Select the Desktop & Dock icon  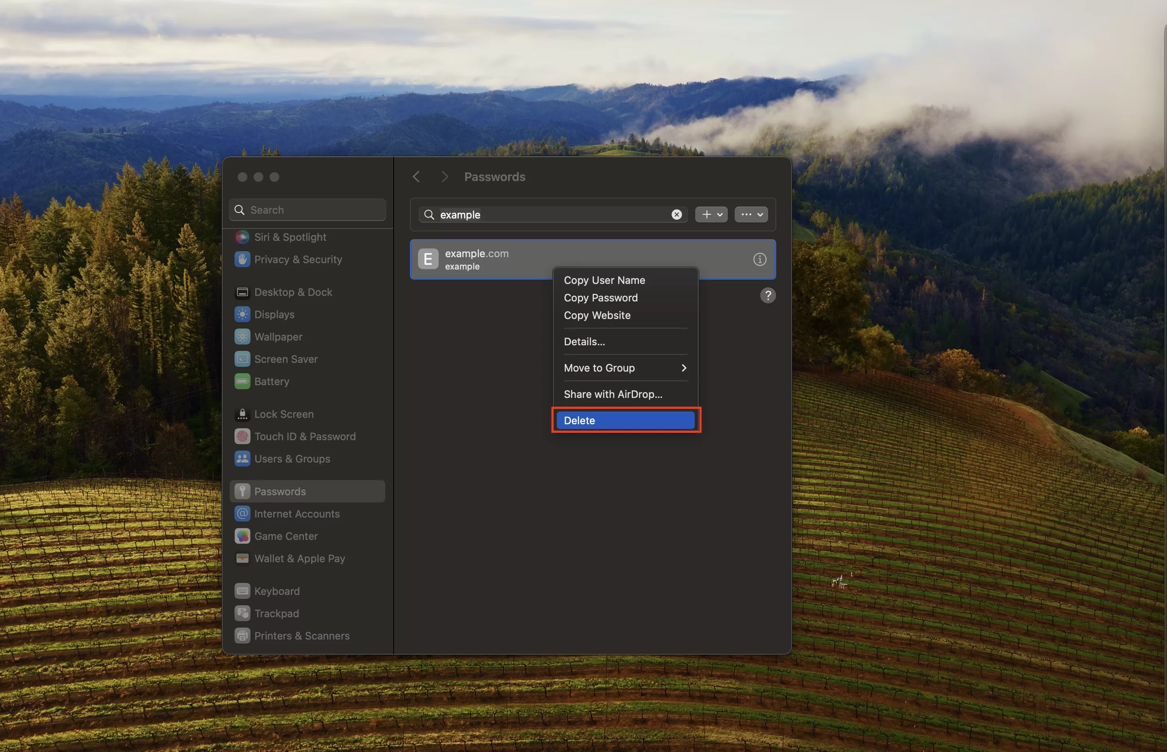[242, 292]
